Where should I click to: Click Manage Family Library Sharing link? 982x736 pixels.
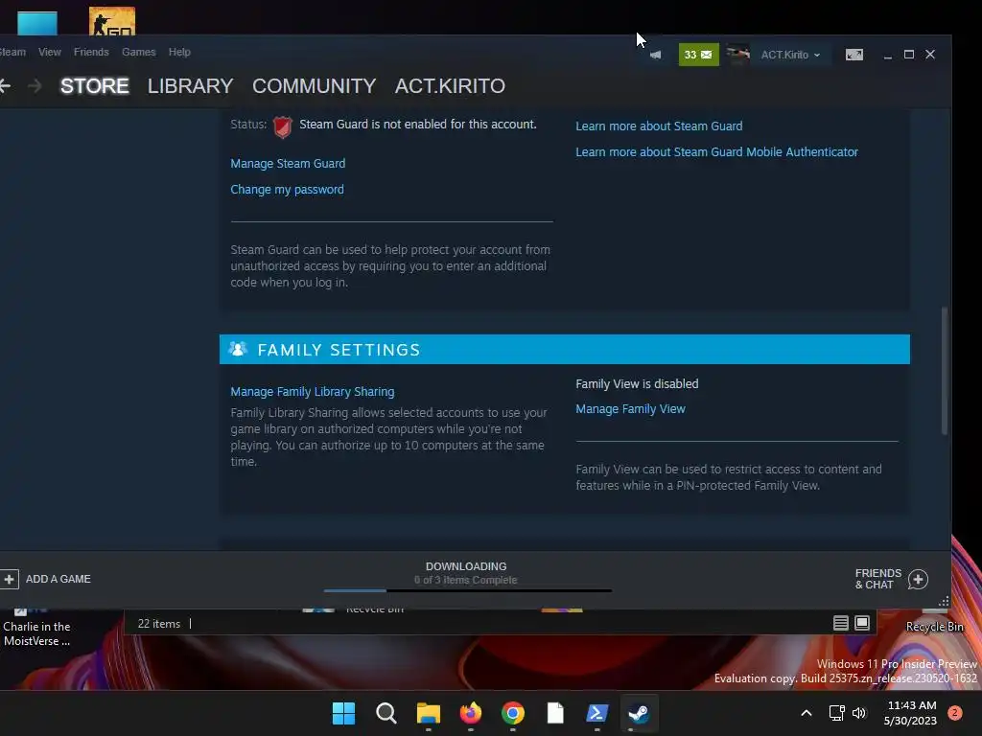(313, 392)
